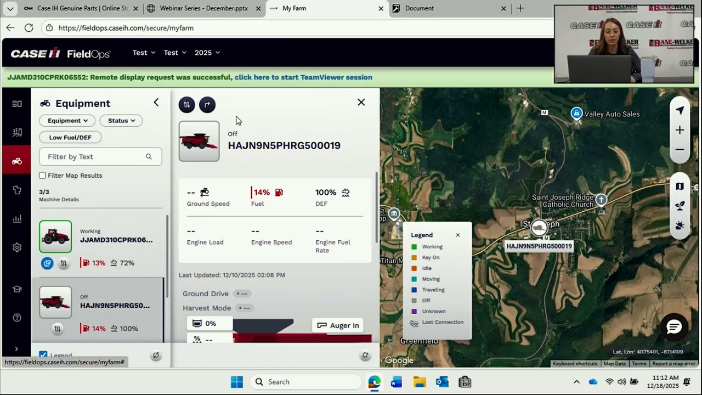
Task: Click the Working green legend swatch
Action: tap(414, 247)
